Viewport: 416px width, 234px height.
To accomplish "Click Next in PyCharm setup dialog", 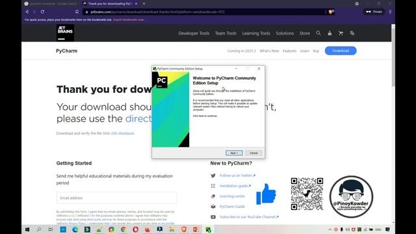I will tap(234, 153).
